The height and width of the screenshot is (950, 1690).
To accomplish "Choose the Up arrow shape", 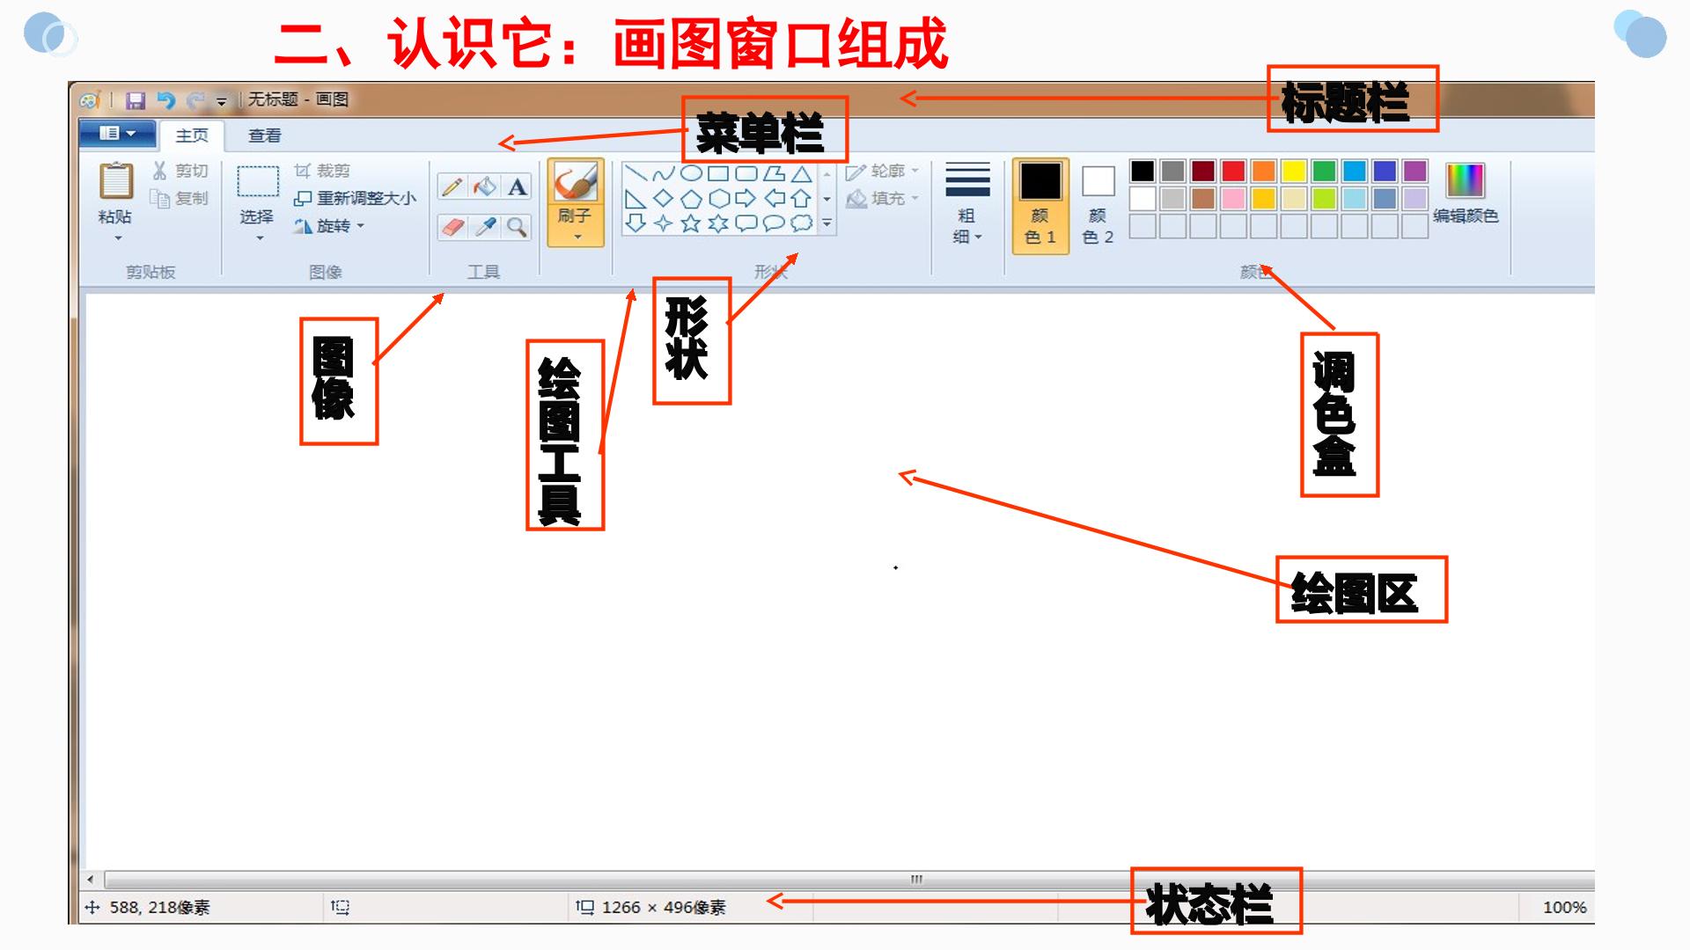I will pyautogui.click(x=801, y=199).
